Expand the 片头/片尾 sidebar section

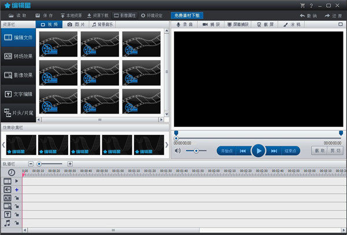[18, 112]
